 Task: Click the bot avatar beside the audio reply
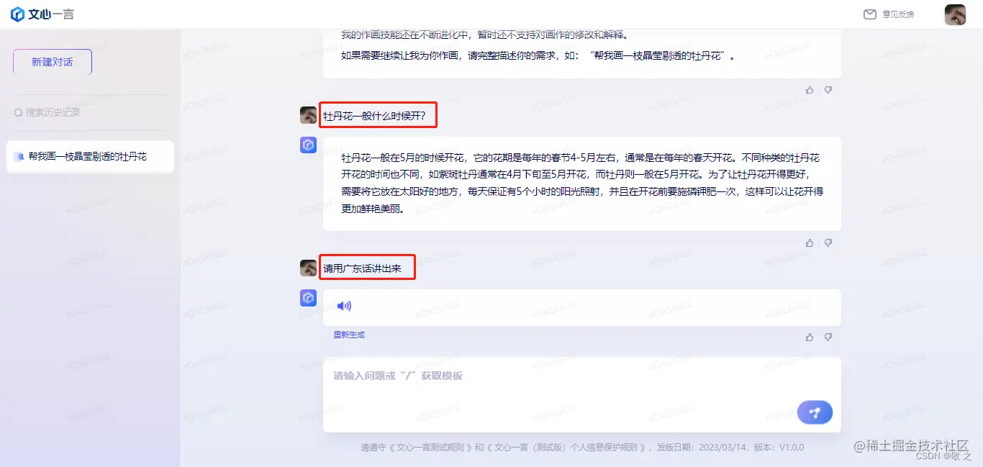click(308, 298)
